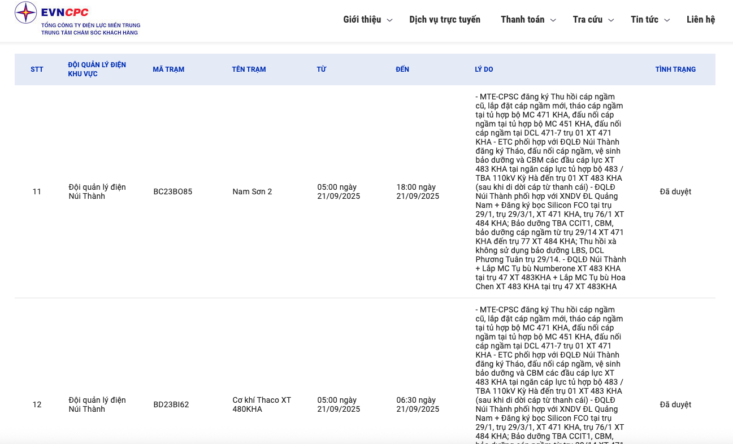Click the Nam Sơn 2 station name

tap(252, 191)
